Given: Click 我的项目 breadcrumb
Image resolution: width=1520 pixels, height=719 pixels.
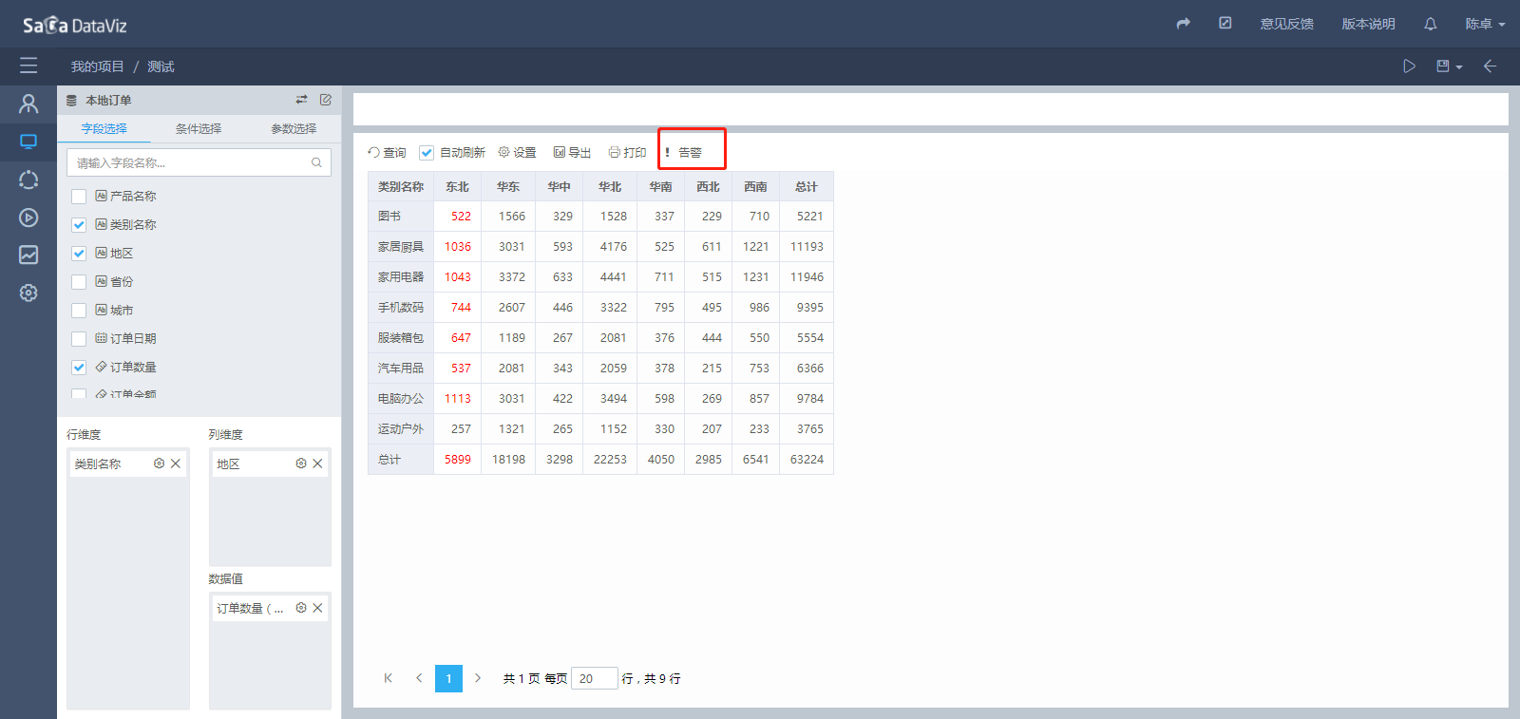Looking at the screenshot, I should (x=97, y=66).
